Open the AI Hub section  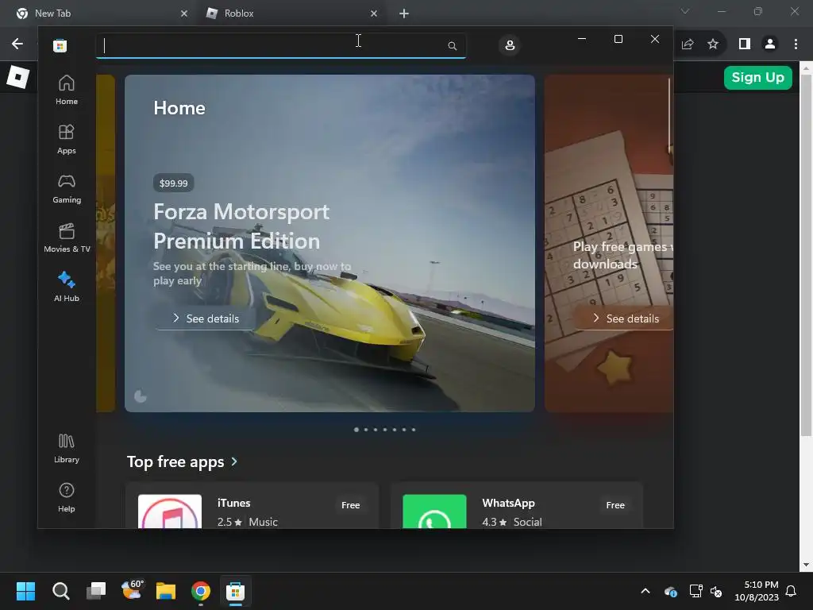click(x=67, y=286)
